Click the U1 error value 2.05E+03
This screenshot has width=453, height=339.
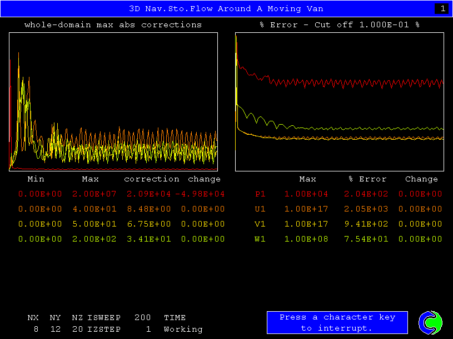pyautogui.click(x=366, y=209)
